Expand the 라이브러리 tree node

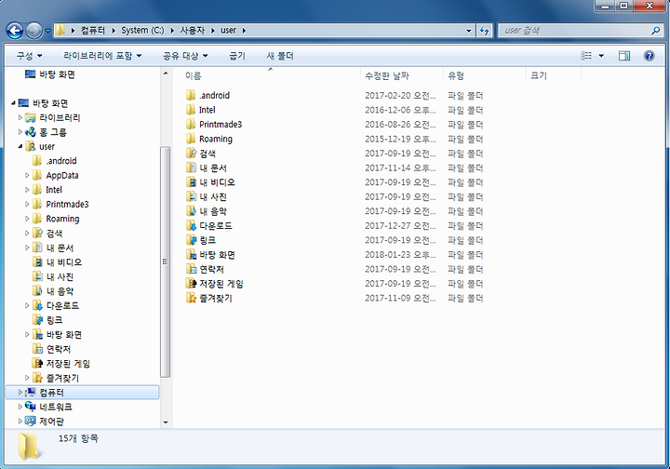[x=20, y=117]
